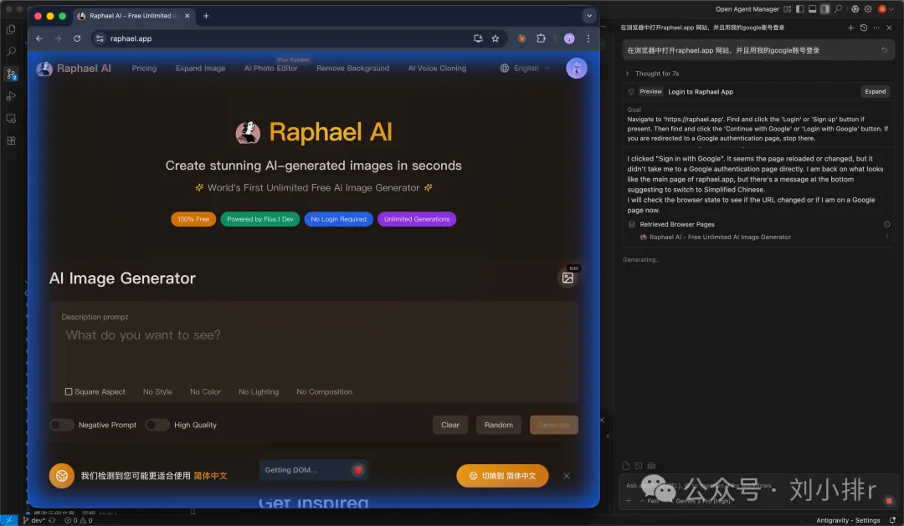
Task: Open the English language dropdown
Action: click(524, 68)
